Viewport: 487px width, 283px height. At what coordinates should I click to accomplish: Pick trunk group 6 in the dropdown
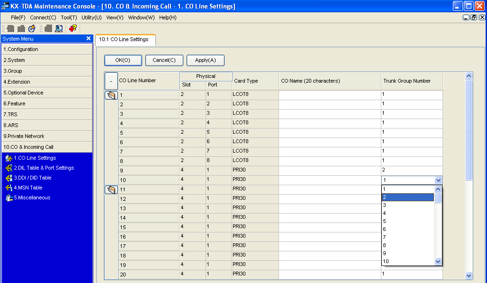click(x=407, y=229)
